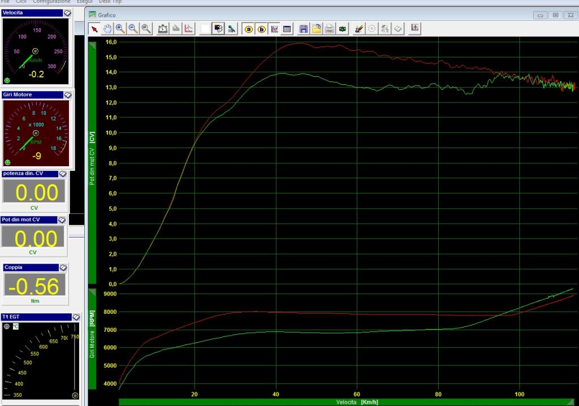The width and height of the screenshot is (579, 406).
Task: Click the T1 EGT grey round indicator
Action: pos(7,326)
